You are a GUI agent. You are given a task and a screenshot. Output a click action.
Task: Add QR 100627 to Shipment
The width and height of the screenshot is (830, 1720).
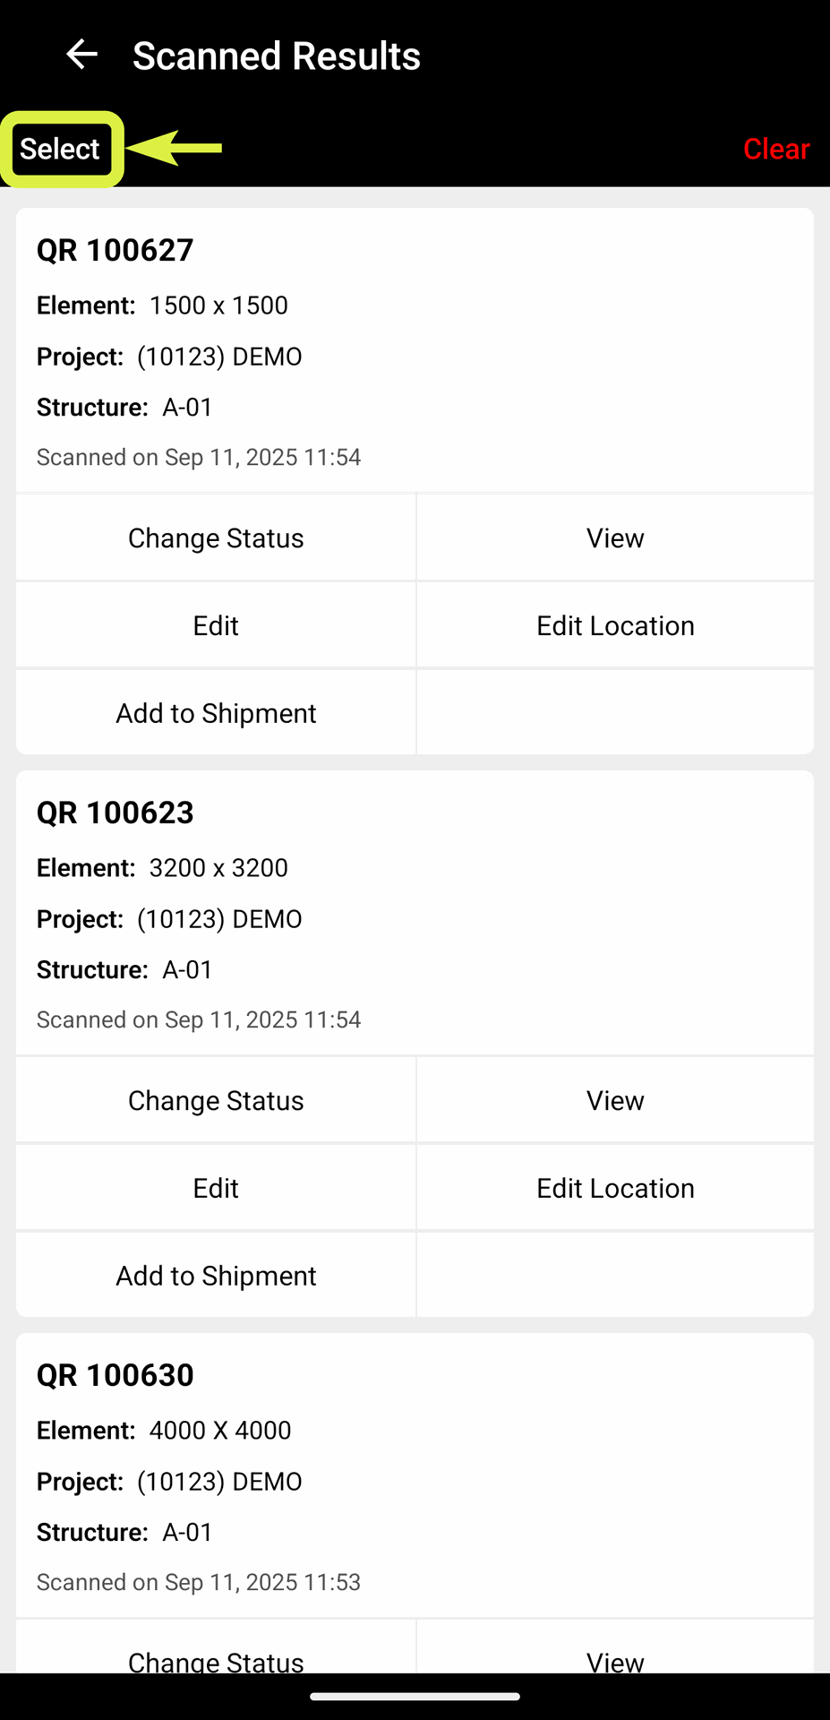point(216,713)
